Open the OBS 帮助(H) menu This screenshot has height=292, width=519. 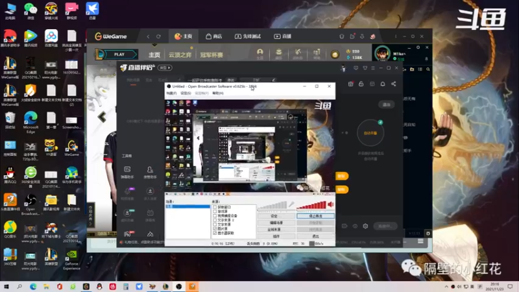click(x=218, y=93)
